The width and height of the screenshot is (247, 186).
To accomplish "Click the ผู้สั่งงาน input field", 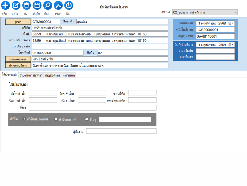I will click(x=121, y=131).
